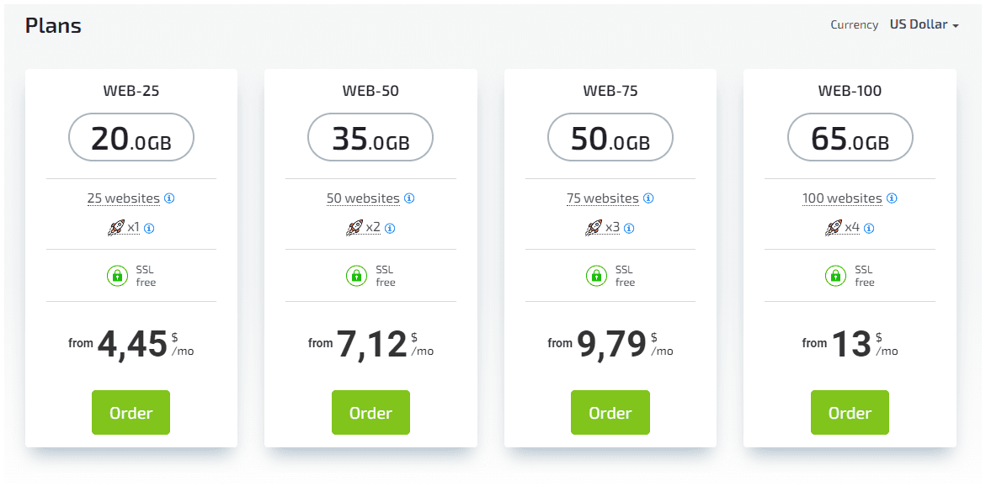Click info icon beside 50 websites
The image size is (986, 486).
click(408, 198)
